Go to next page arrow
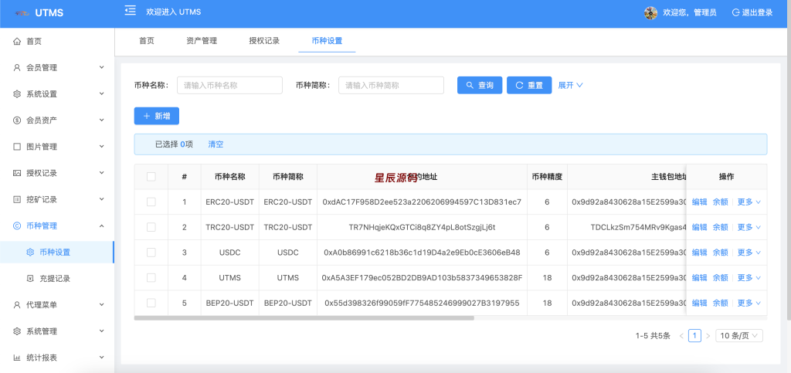The height and width of the screenshot is (373, 791). (708, 336)
